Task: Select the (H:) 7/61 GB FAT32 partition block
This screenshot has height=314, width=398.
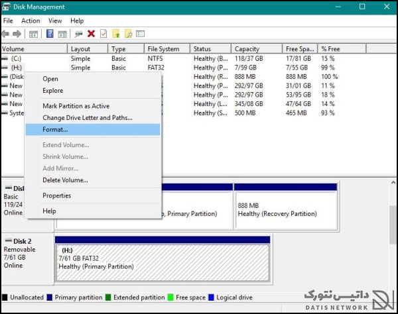Action: point(163,259)
